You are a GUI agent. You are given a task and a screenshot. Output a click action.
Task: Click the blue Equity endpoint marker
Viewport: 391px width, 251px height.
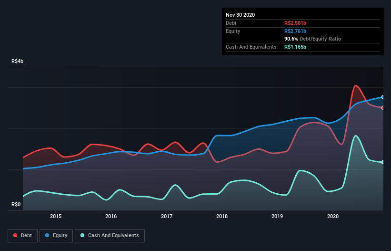tap(382, 97)
